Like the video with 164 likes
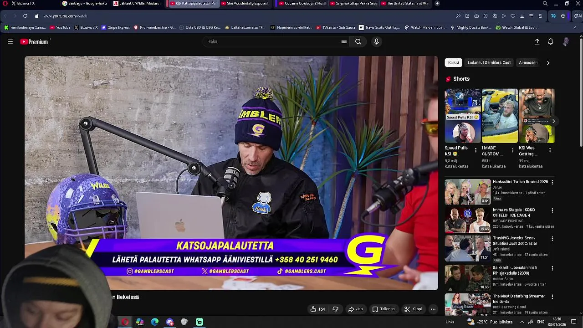The height and width of the screenshot is (328, 583). click(x=317, y=309)
